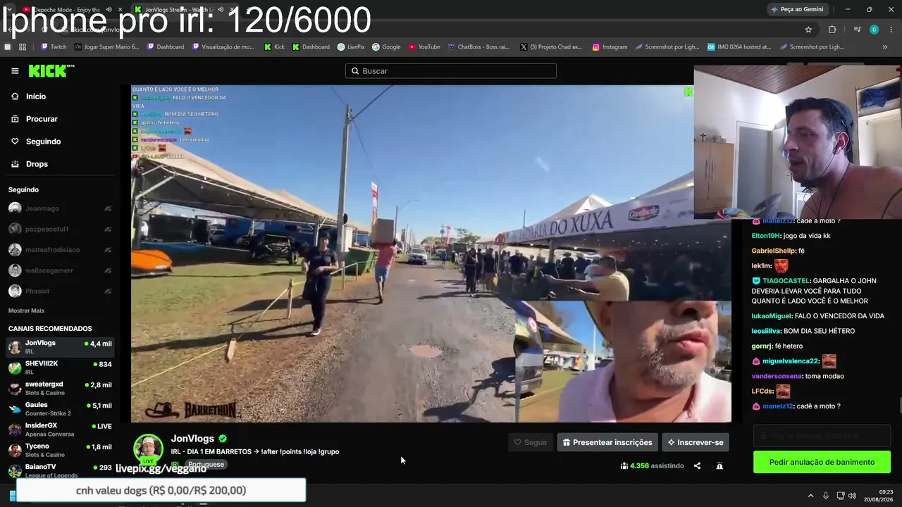This screenshot has height=507, width=902.
Task: Click miguelvalenca22 username in chat
Action: tap(790, 361)
